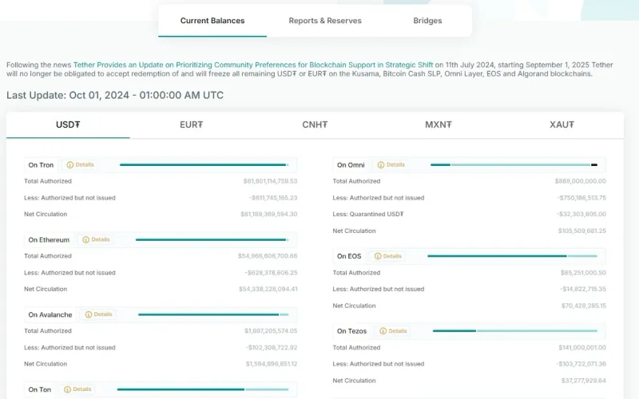The height and width of the screenshot is (399, 639).
Task: Select the EUR₮ currency tab
Action: coord(191,124)
